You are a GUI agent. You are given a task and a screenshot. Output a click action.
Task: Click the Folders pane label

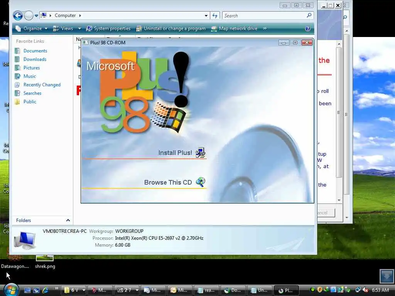[x=24, y=220]
